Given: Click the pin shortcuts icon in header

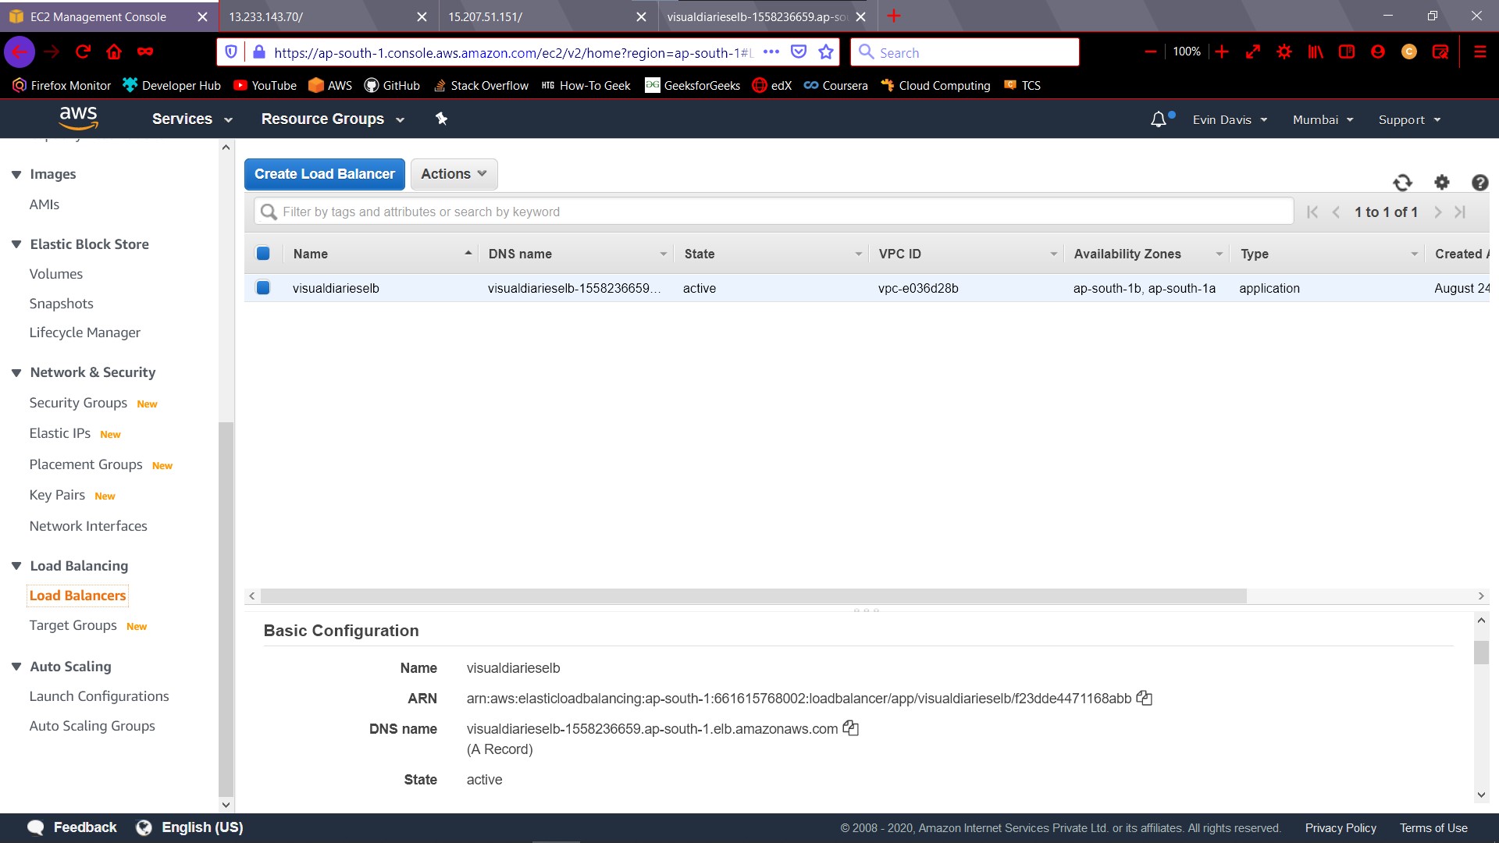Looking at the screenshot, I should (441, 119).
